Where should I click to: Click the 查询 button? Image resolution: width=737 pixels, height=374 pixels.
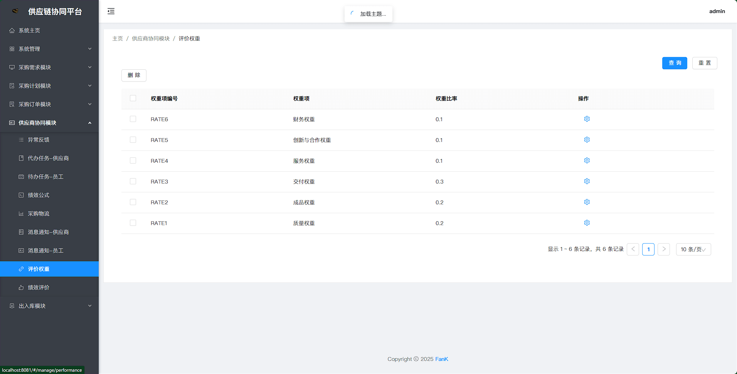point(674,63)
